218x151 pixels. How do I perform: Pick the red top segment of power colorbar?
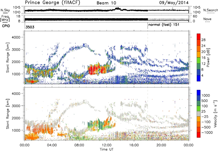click(x=199, y=37)
